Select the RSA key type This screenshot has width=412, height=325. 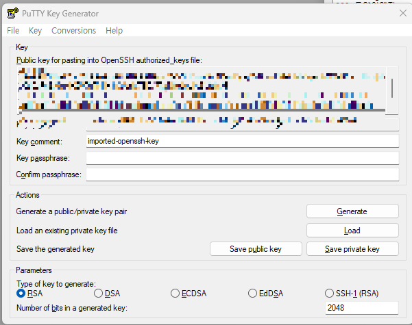[29, 294]
